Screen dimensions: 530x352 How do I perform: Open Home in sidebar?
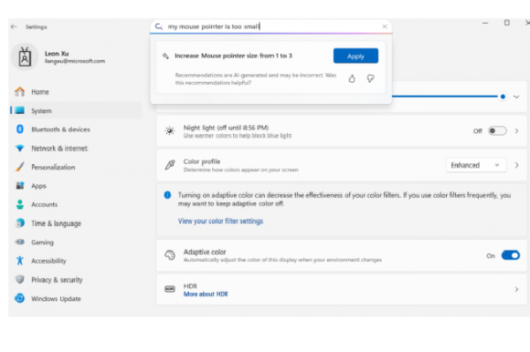(76, 92)
